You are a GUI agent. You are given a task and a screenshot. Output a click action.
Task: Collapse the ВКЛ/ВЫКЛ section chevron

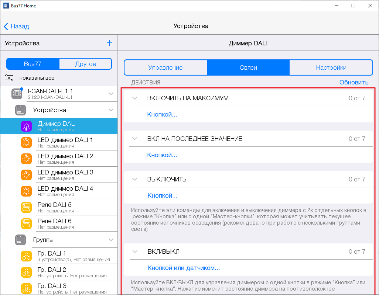tap(135, 251)
